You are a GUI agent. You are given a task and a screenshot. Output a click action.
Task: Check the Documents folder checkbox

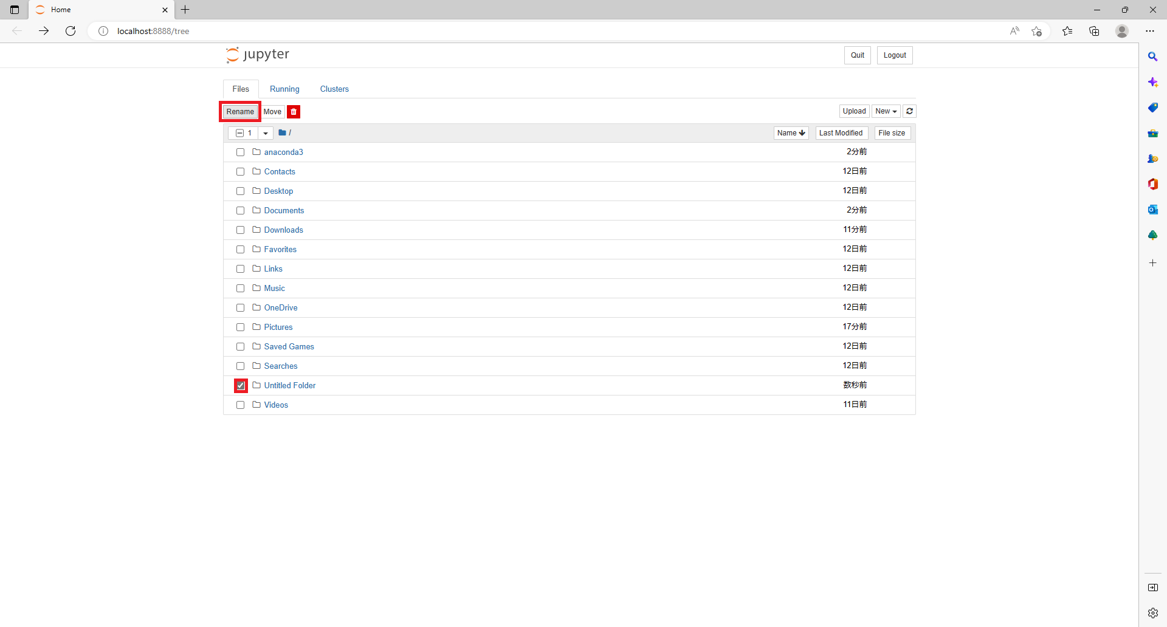click(240, 211)
